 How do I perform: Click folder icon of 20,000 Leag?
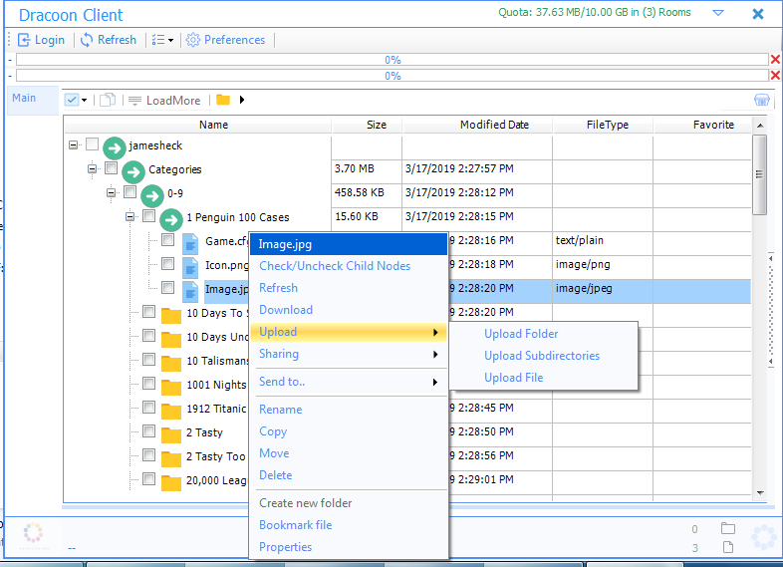click(171, 483)
